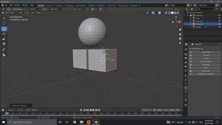Expand the Sphere item in outliner
The width and height of the screenshot is (222, 125).
click(191, 27)
